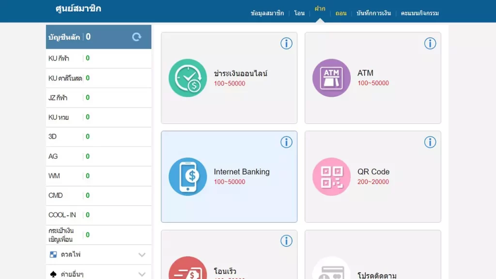
Task: Click the pink QR Code icon
Action: [x=331, y=176]
